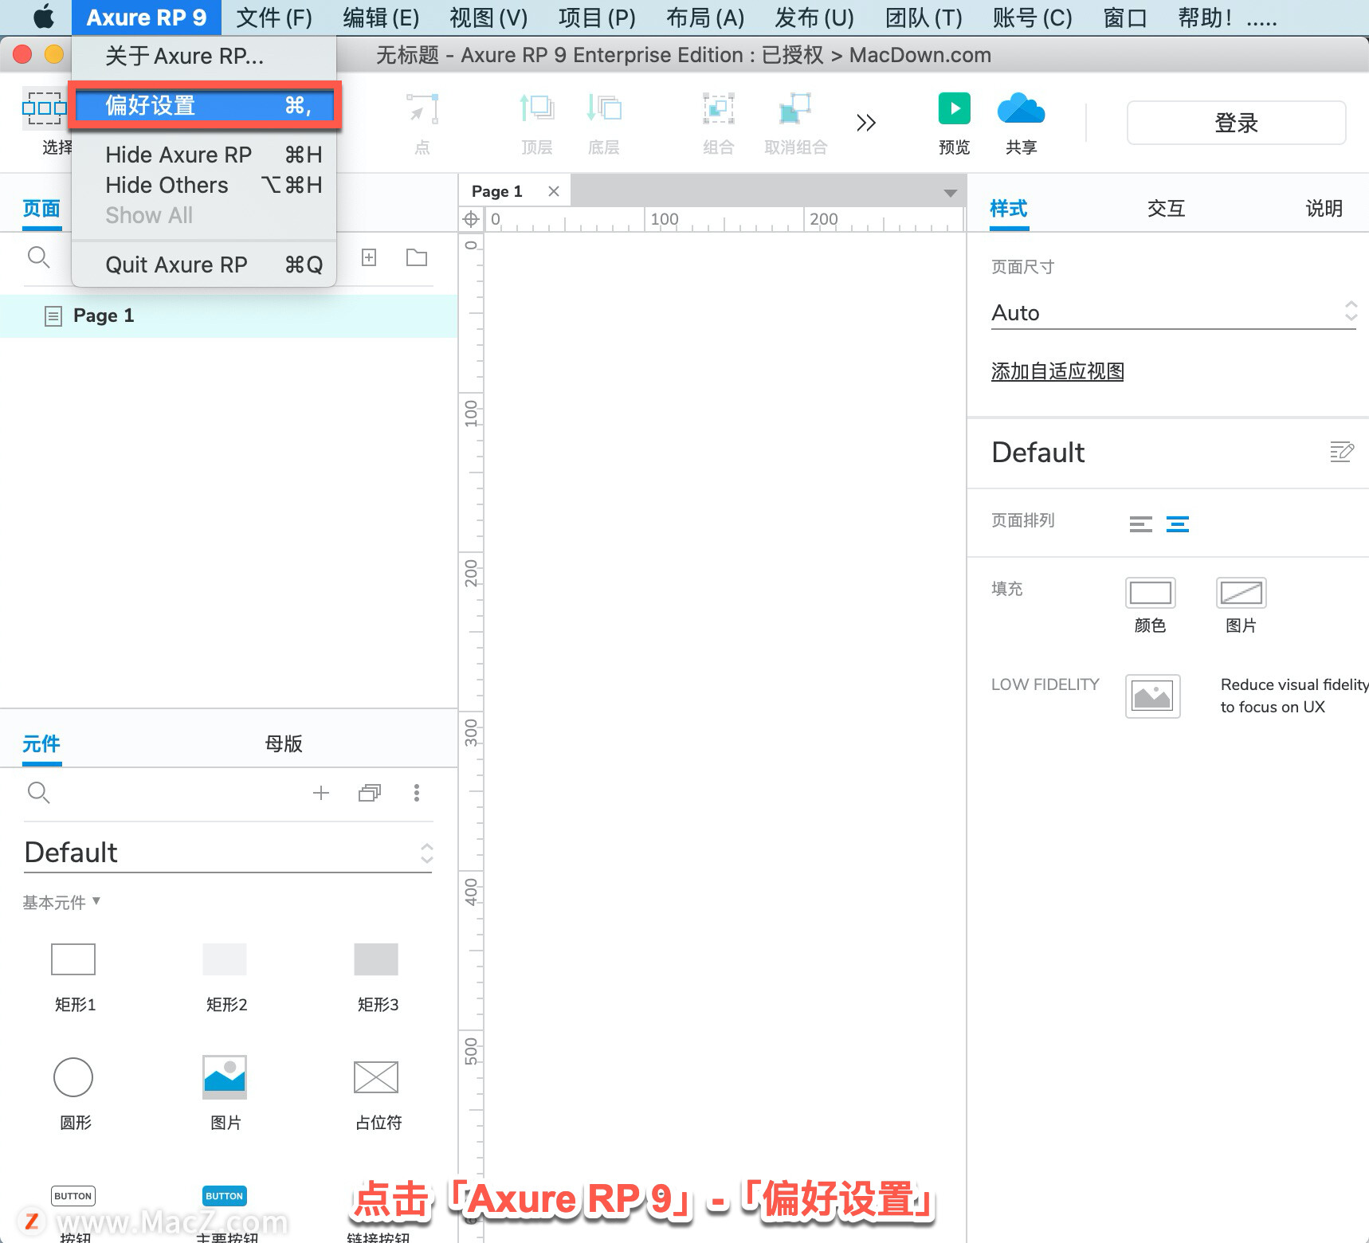This screenshot has width=1369, height=1243.
Task: Choose 关于 Axure RP from menu
Action: (x=184, y=56)
